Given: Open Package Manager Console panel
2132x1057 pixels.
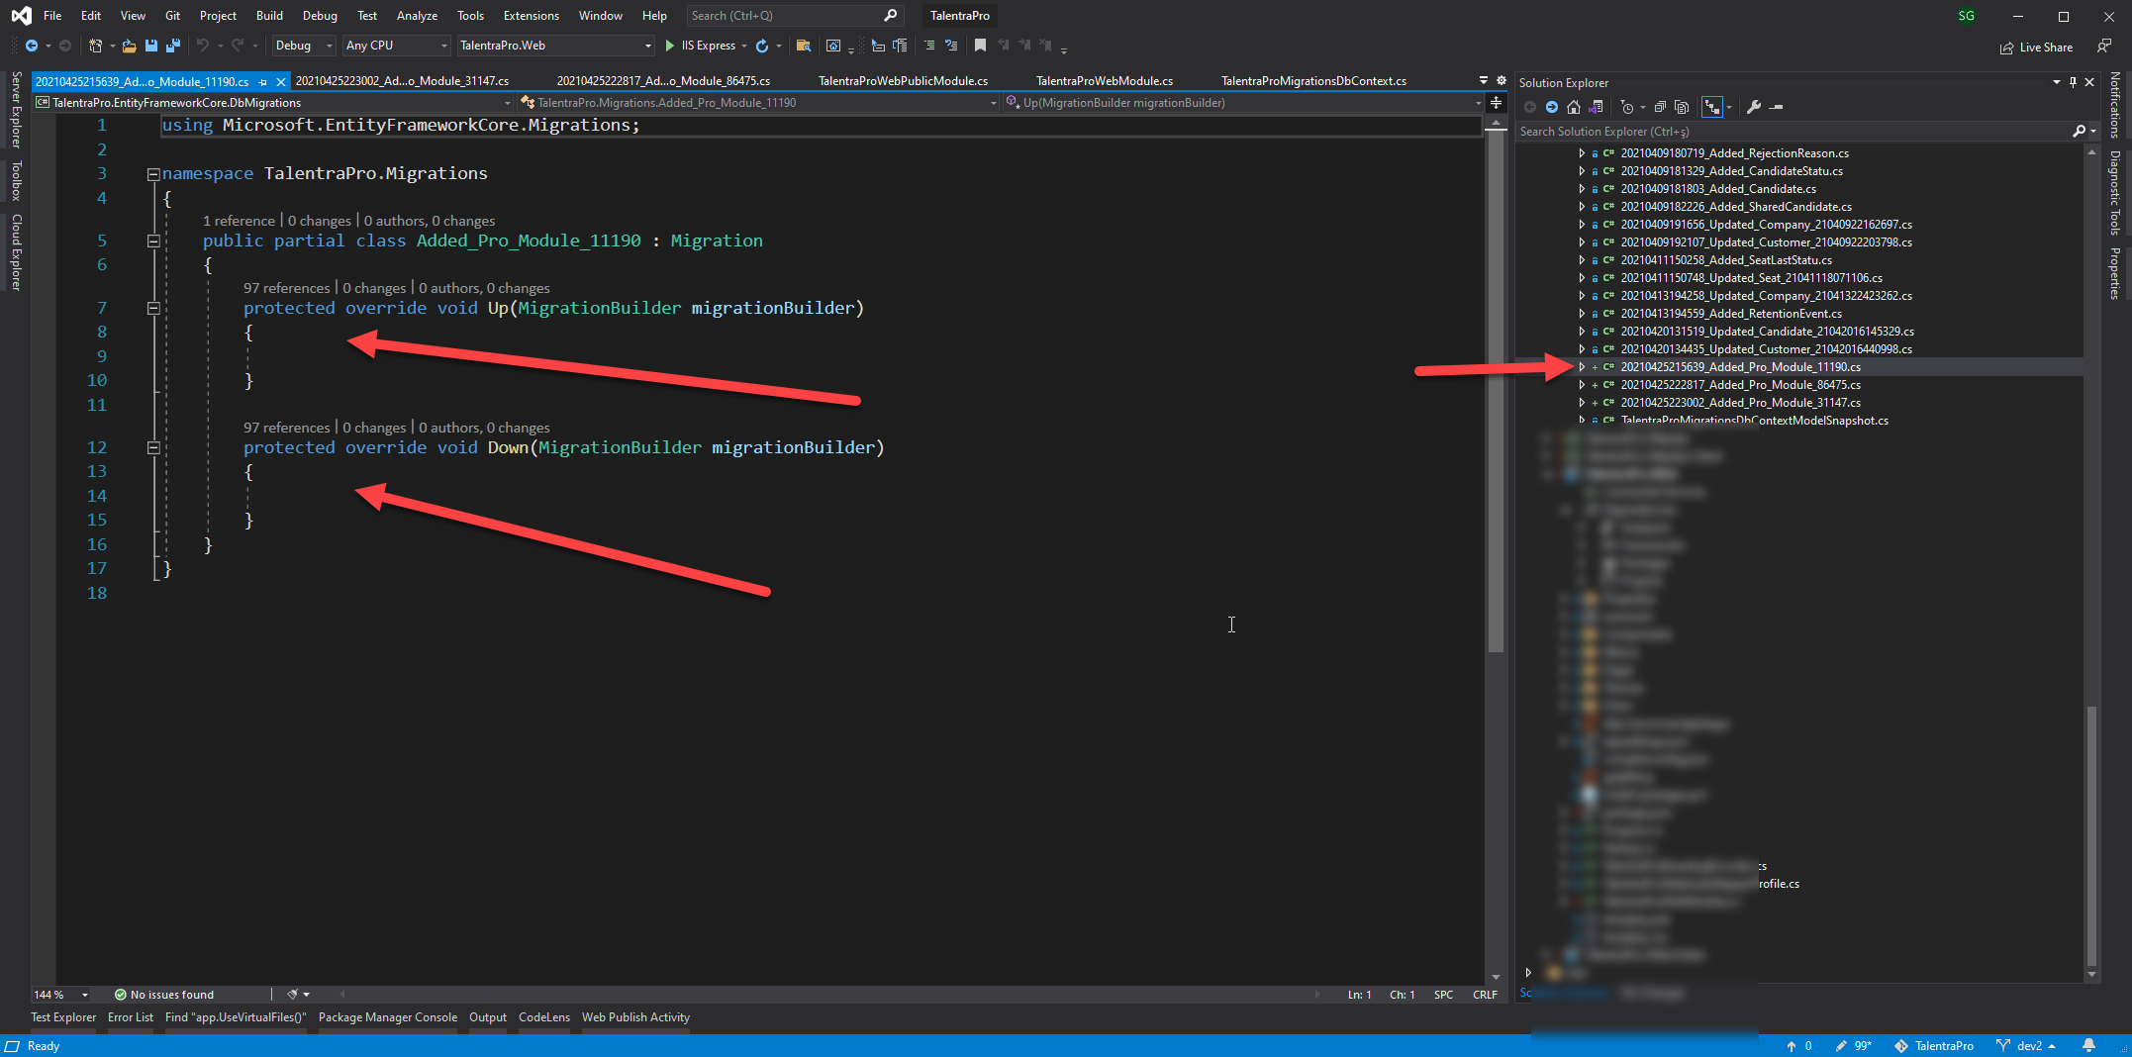Looking at the screenshot, I should pos(387,1017).
